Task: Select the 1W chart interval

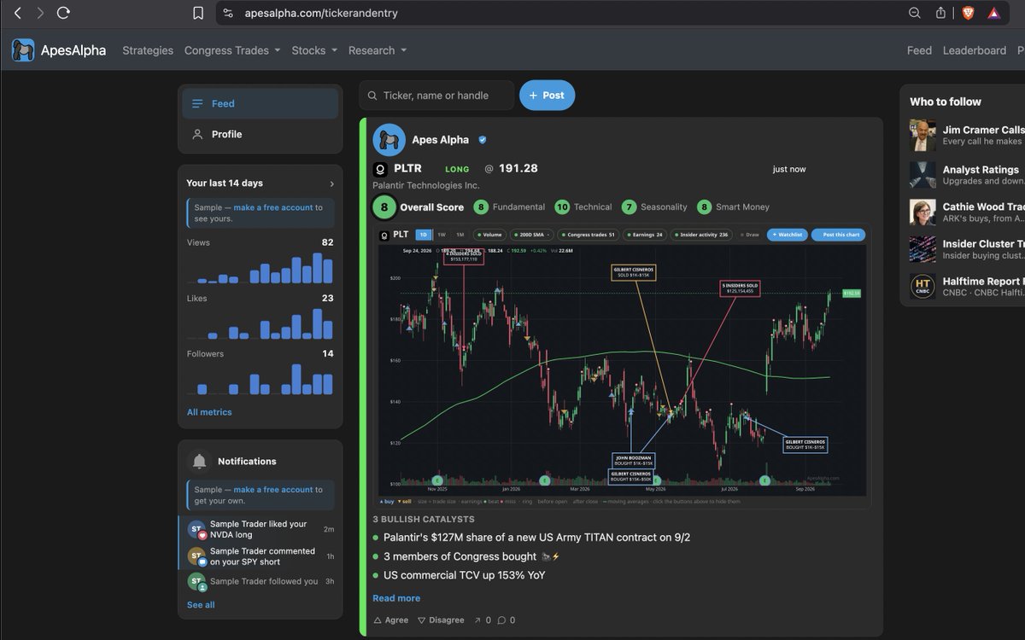Action: [x=442, y=235]
